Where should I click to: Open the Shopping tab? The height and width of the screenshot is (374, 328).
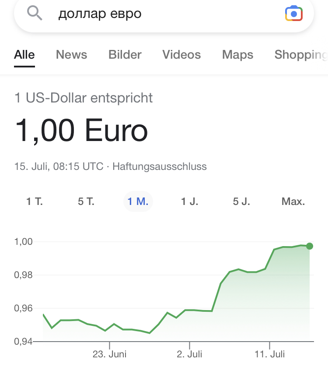301,55
